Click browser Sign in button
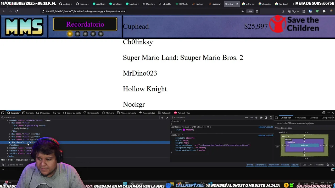 [293, 11]
